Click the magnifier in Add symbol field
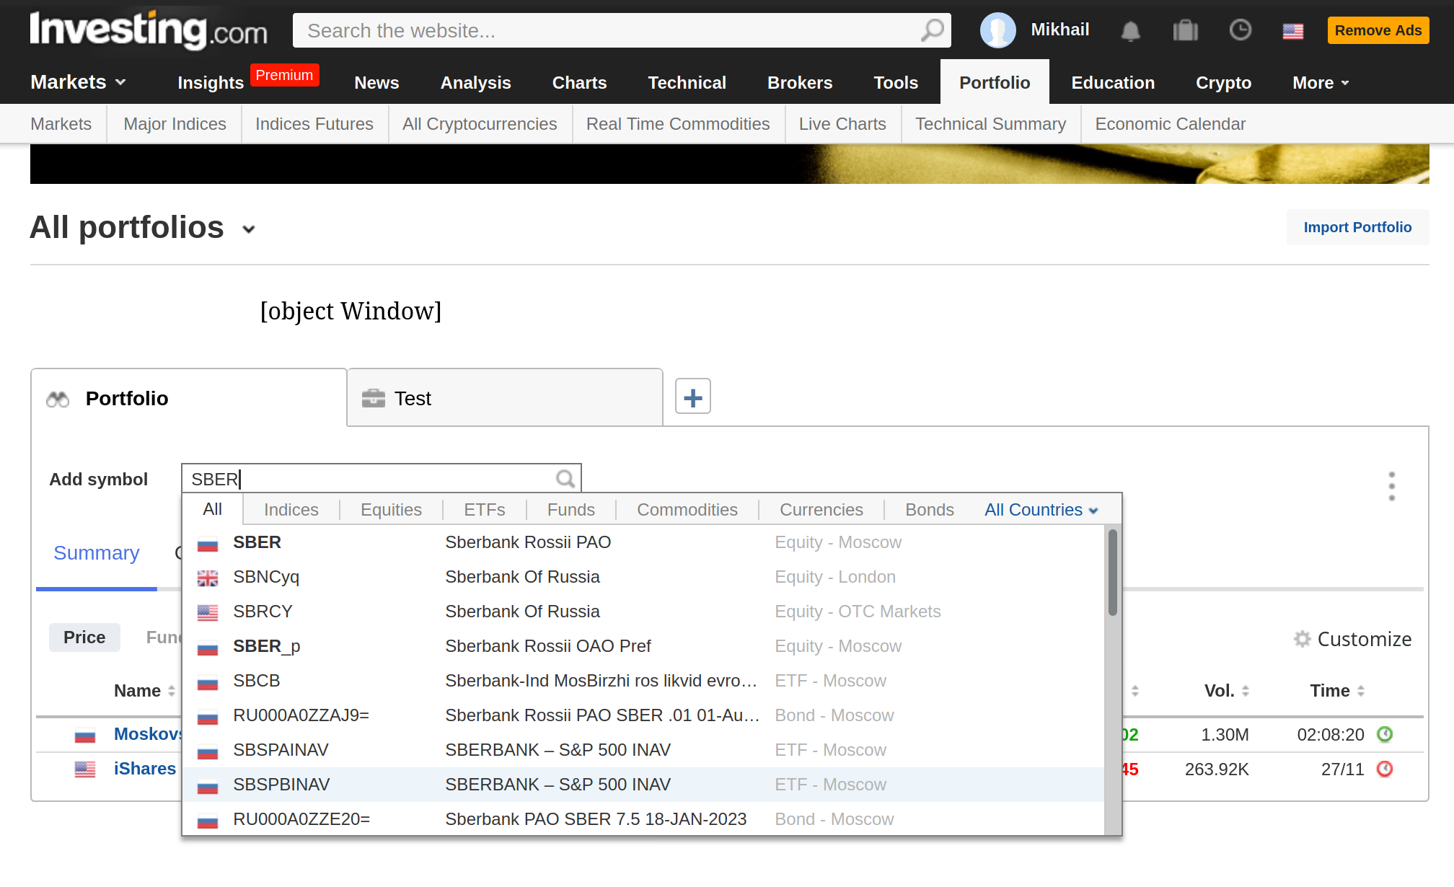 point(565,479)
